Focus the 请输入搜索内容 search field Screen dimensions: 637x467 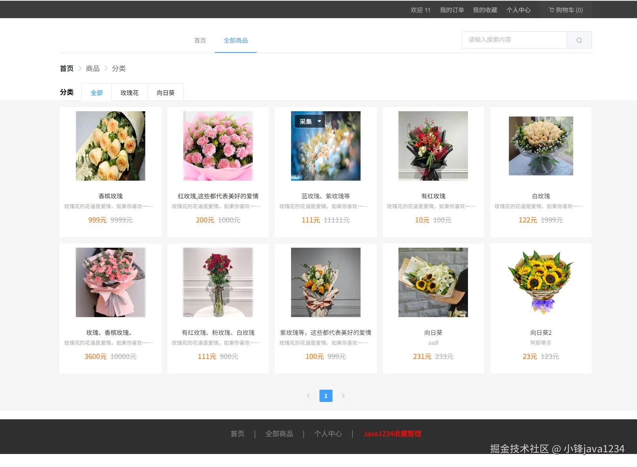(514, 40)
